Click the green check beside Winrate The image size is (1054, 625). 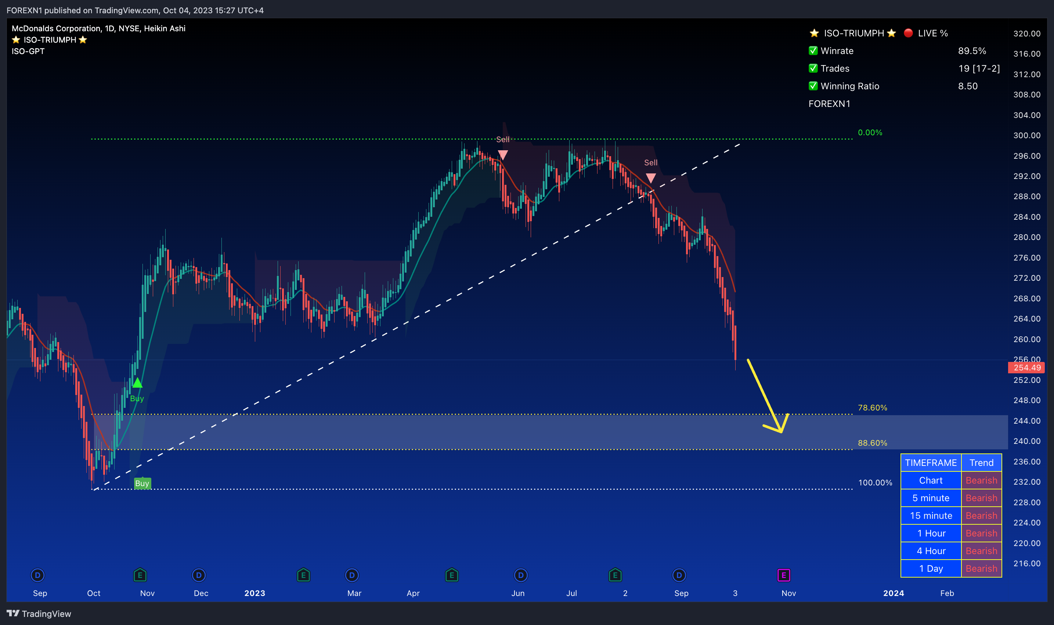click(x=813, y=51)
